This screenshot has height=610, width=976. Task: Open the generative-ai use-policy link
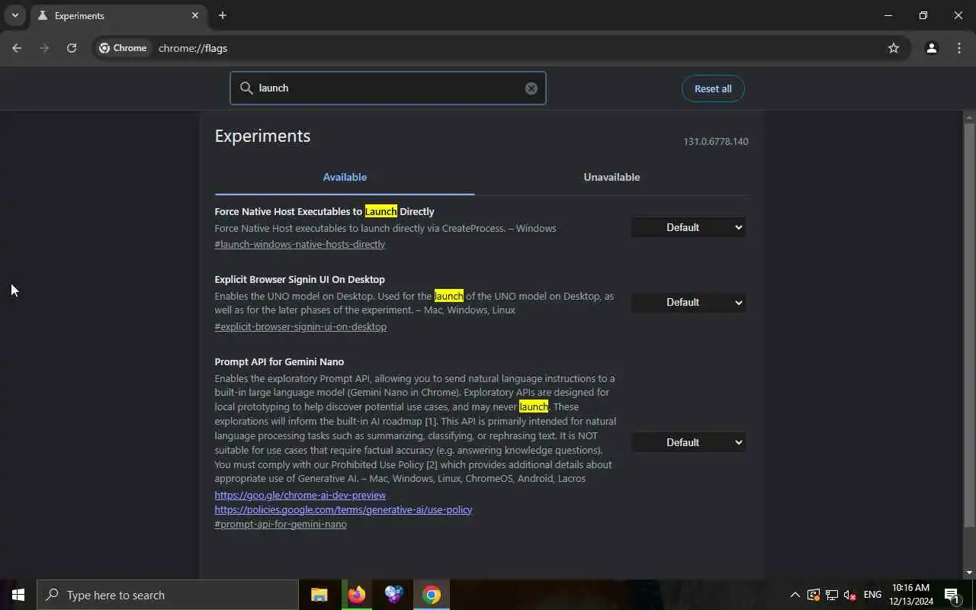343,509
